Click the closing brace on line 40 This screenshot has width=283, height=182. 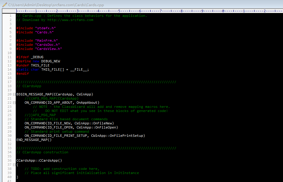click(17, 177)
